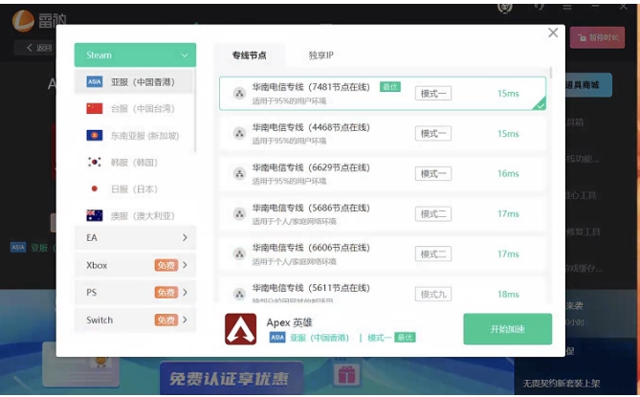Click the 最优 badge on the 7481 node
The image size is (640, 397).
390,87
